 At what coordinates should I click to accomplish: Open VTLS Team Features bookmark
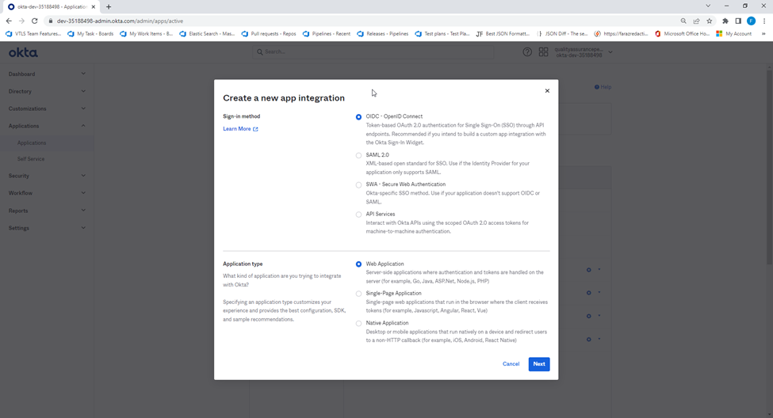click(33, 34)
